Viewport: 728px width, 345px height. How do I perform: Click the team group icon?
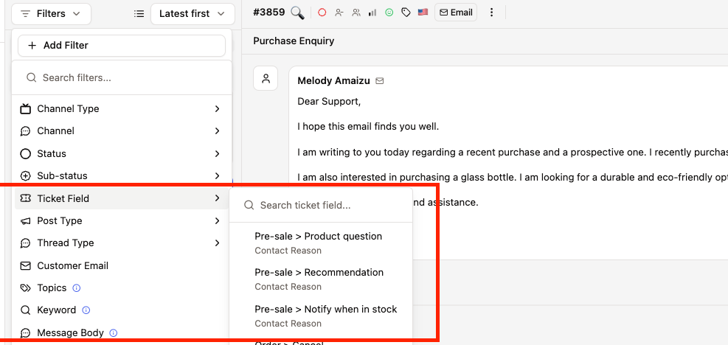click(356, 13)
